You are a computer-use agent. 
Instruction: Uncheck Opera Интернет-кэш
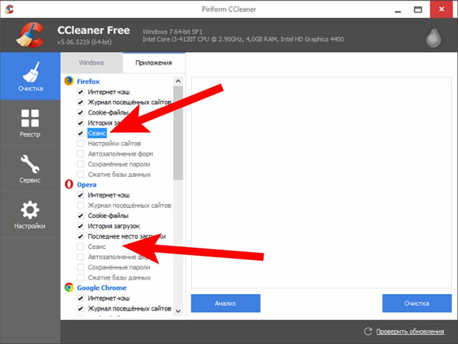click(80, 195)
